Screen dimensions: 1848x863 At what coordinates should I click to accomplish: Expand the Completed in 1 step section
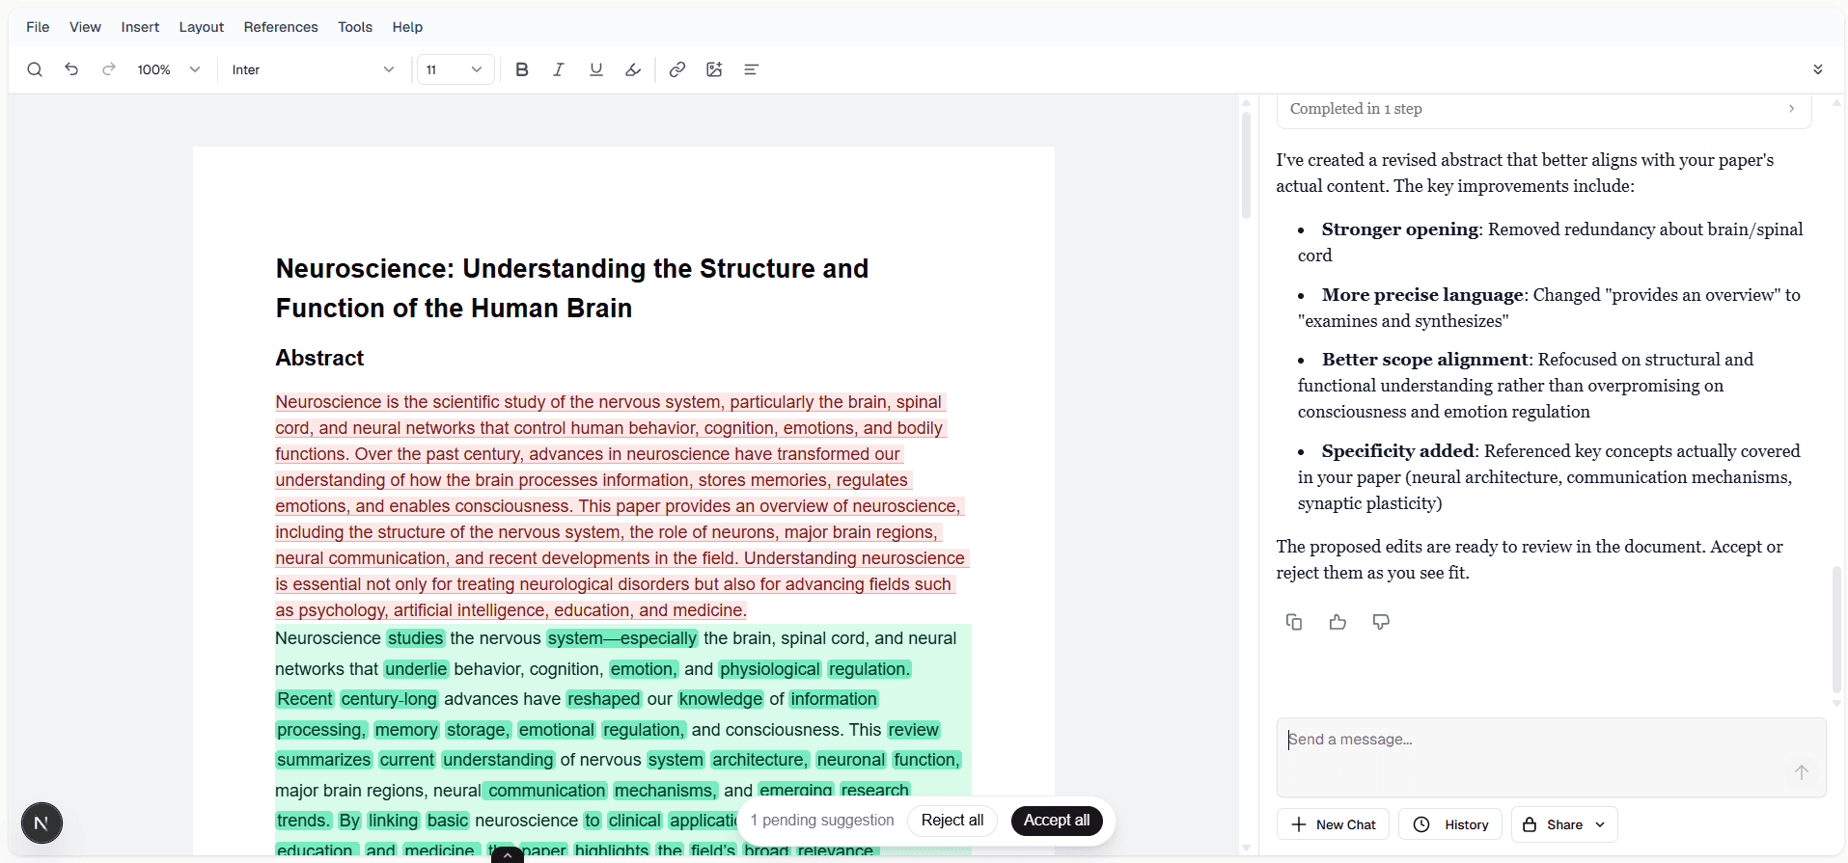pos(1543,109)
